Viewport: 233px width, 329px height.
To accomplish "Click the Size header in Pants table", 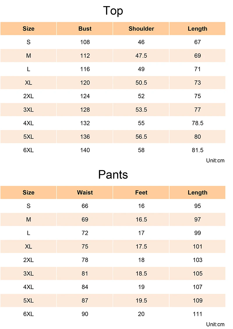I will [x=29, y=192].
